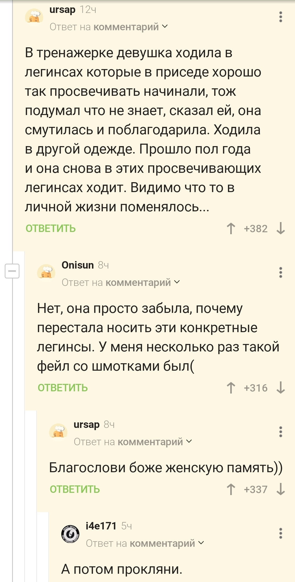Downvote Onisun's comment rated +316
295x582 pixels.
(x=280, y=388)
